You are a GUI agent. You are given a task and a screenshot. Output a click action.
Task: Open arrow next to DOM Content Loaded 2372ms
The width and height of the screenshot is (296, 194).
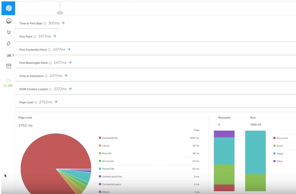point(70,89)
